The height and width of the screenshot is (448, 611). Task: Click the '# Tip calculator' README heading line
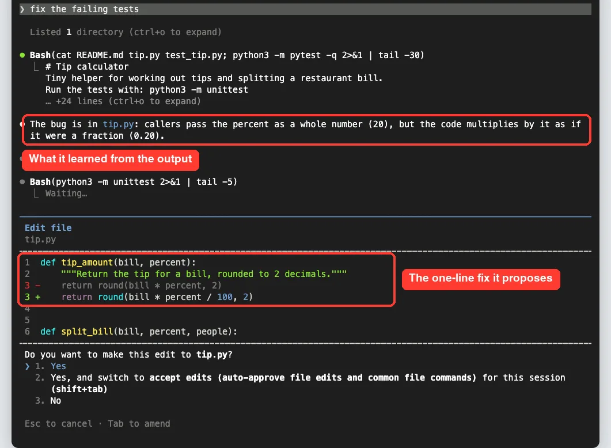coord(87,67)
